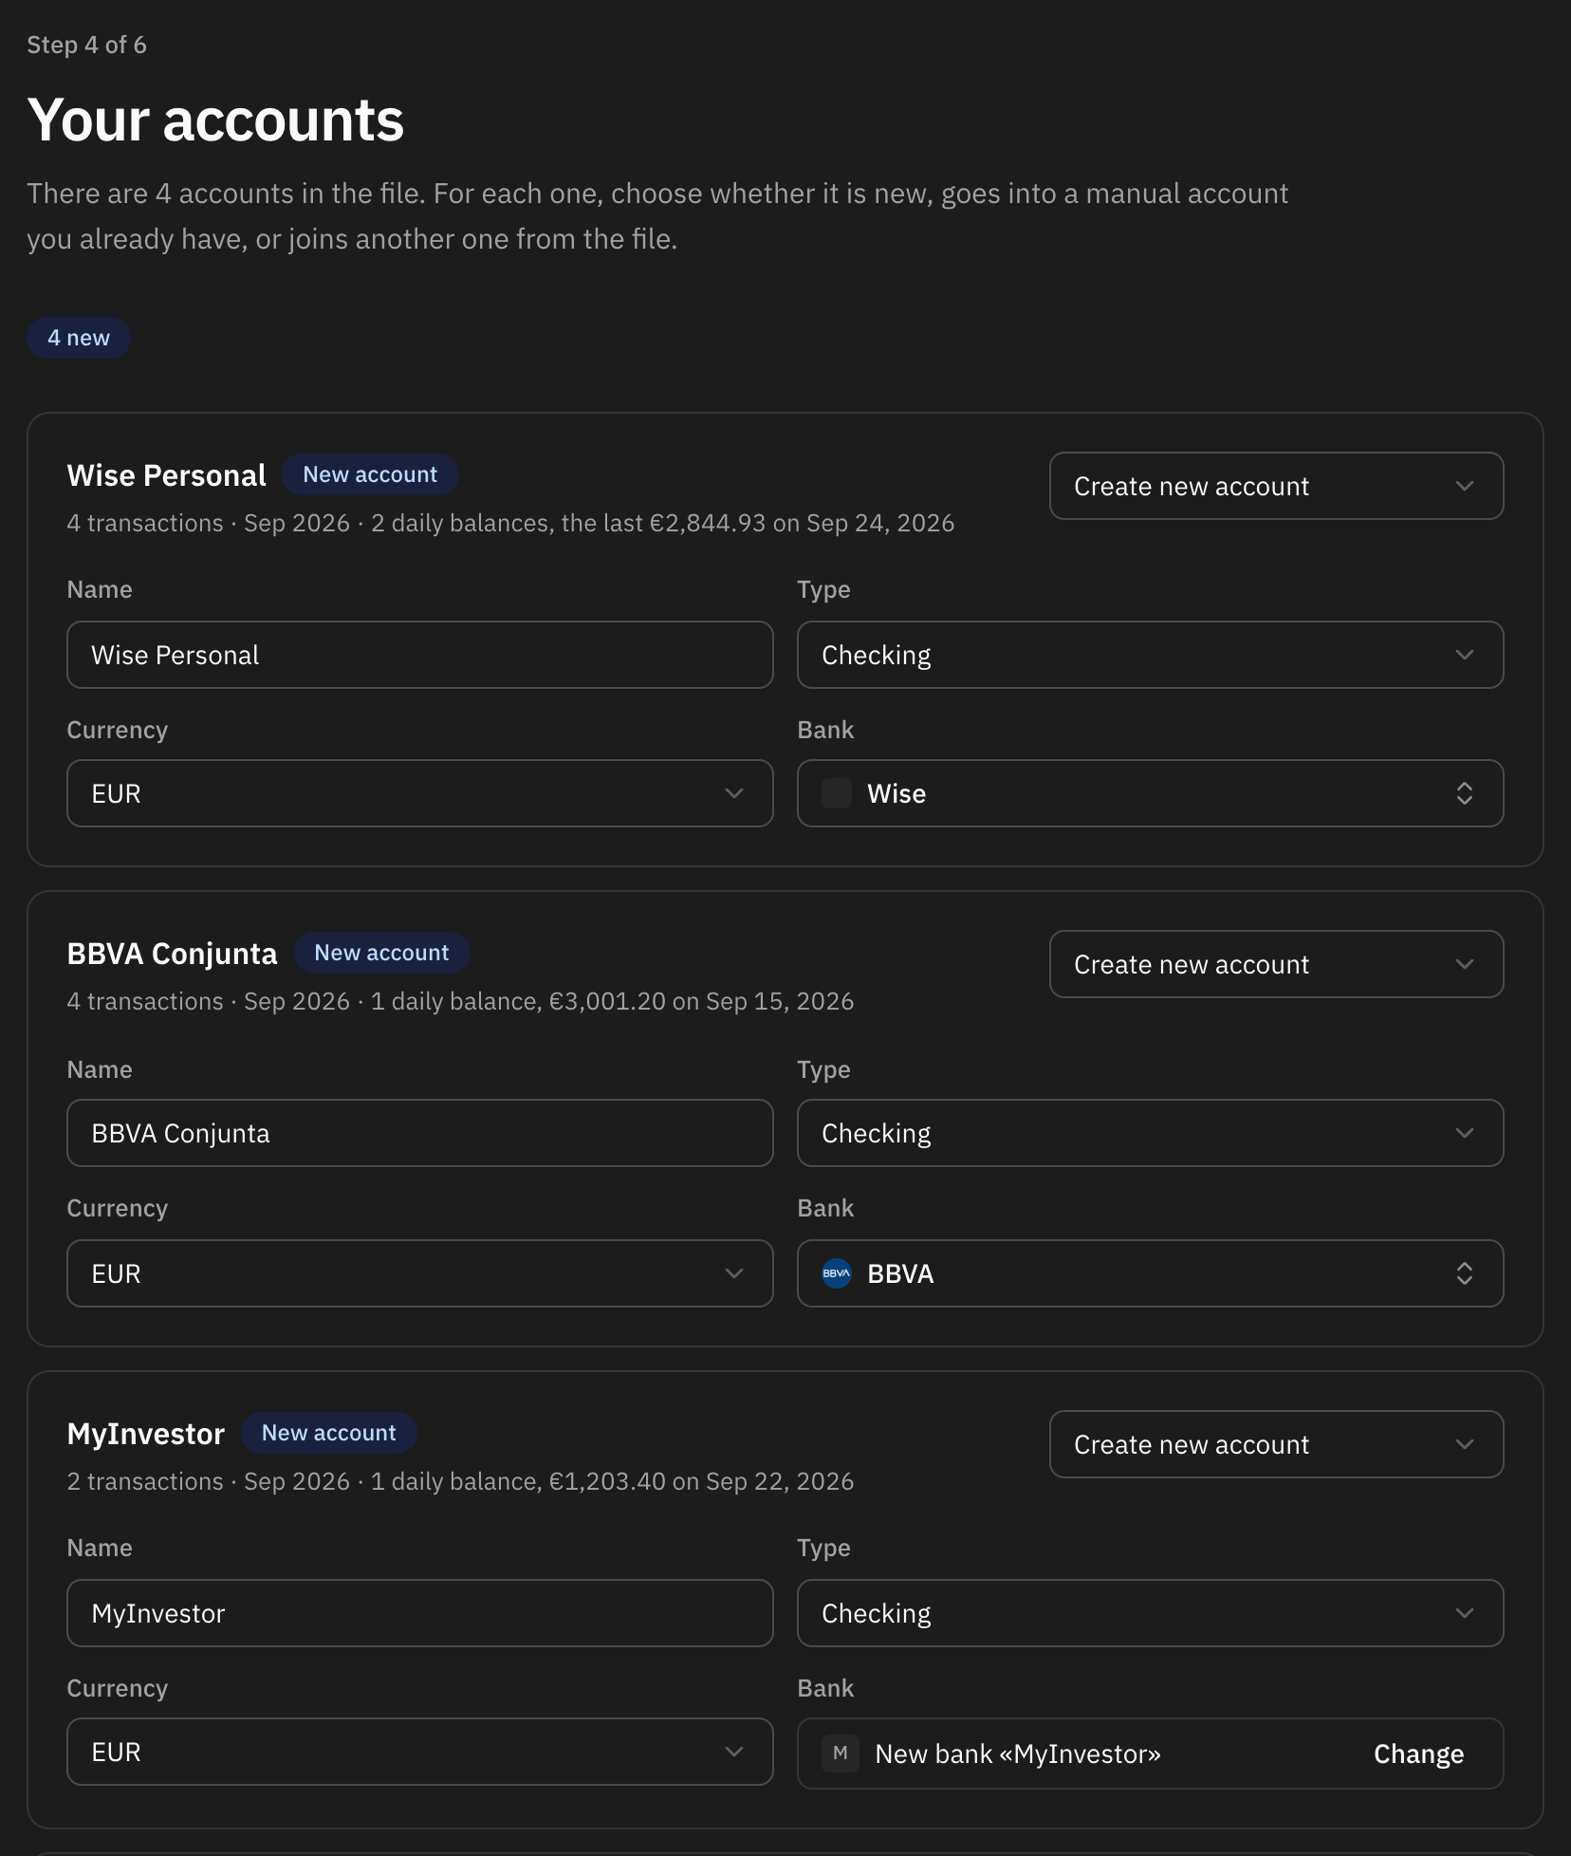
Task: Open Currency dropdown for MyInvestor
Action: 420,1752
